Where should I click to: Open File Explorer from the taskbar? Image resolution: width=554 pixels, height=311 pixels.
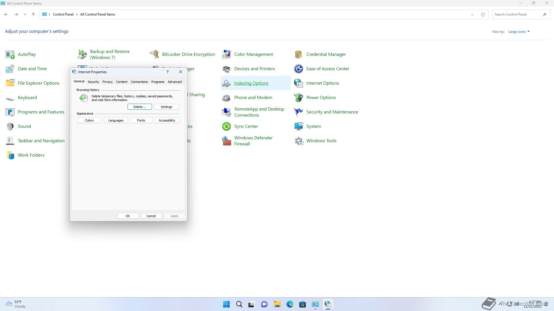tap(277, 304)
